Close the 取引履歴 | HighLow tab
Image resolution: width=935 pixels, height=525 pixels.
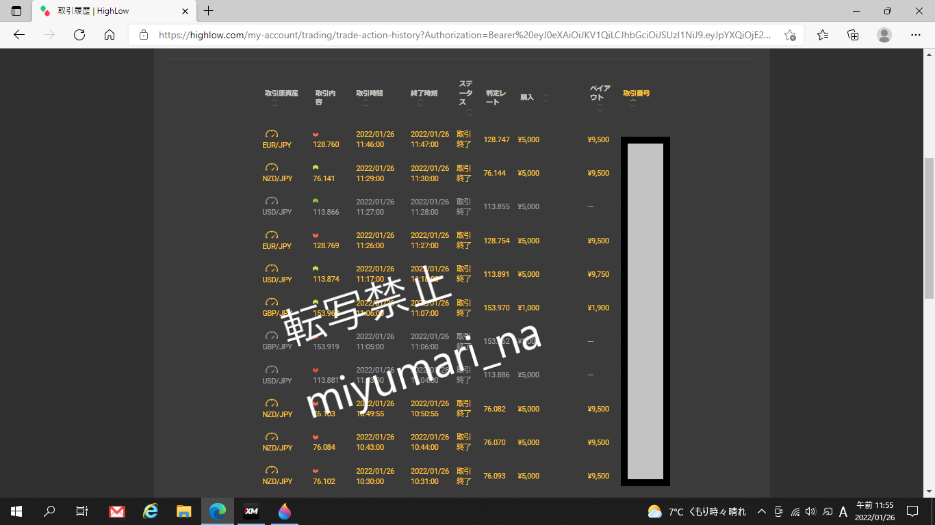click(x=185, y=11)
